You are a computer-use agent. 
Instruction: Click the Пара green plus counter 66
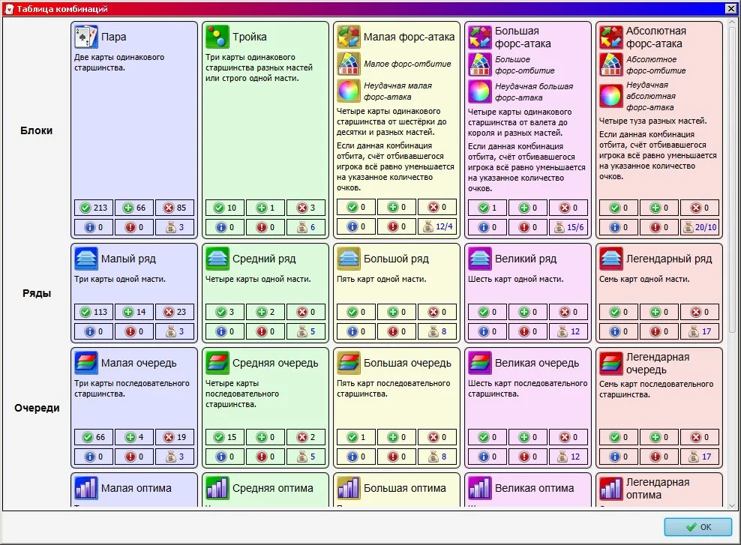(134, 208)
